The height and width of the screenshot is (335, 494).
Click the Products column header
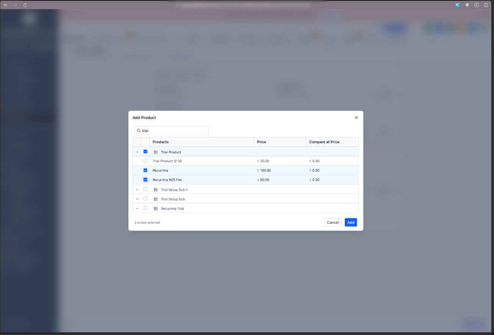pos(160,142)
